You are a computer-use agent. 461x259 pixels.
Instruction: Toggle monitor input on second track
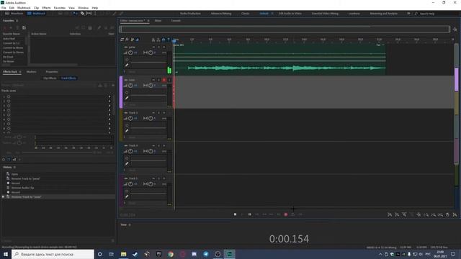169,80
